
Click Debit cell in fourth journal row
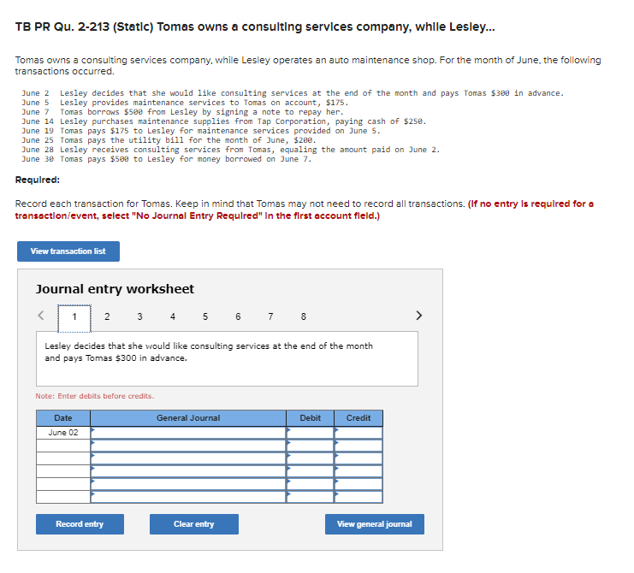click(310, 471)
